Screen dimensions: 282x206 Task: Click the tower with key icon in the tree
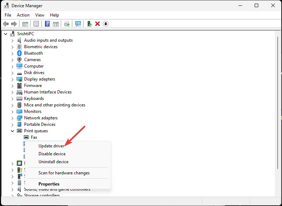pyautogui.click(x=19, y=170)
